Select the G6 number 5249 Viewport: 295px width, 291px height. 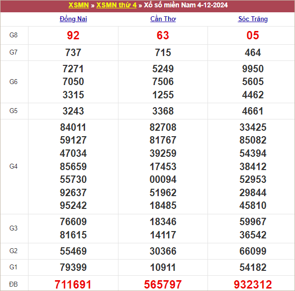pos(163,69)
